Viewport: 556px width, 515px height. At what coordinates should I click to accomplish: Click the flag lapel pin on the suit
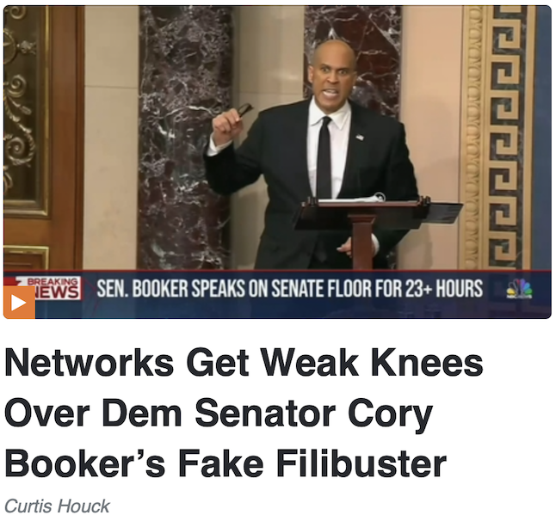(x=360, y=138)
